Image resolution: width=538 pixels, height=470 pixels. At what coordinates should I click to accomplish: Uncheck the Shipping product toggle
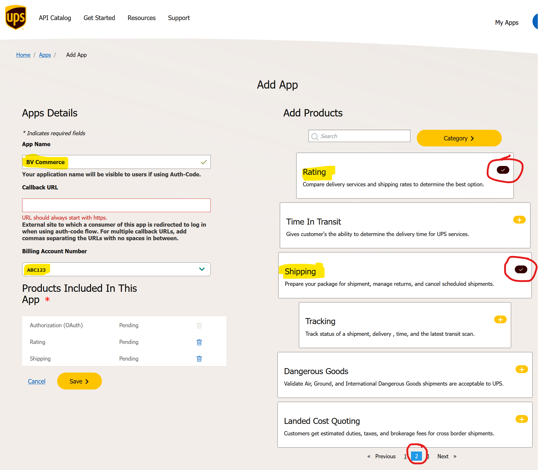[x=521, y=270]
